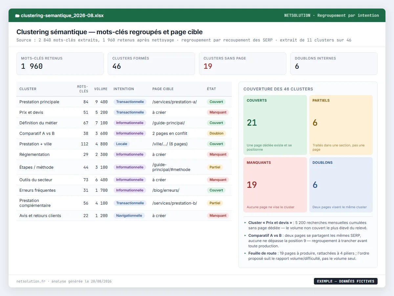Click the Cluster « Prix et devis » note
Image resolution: width=394 pixels, height=296 pixels.
(x=308, y=225)
